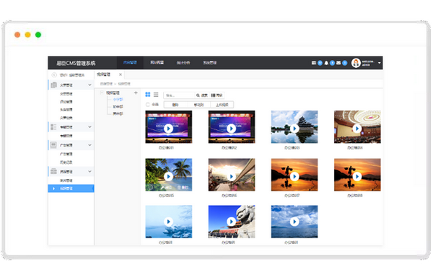Switch to the list view icon
The width and height of the screenshot is (433, 278).
pos(156,95)
